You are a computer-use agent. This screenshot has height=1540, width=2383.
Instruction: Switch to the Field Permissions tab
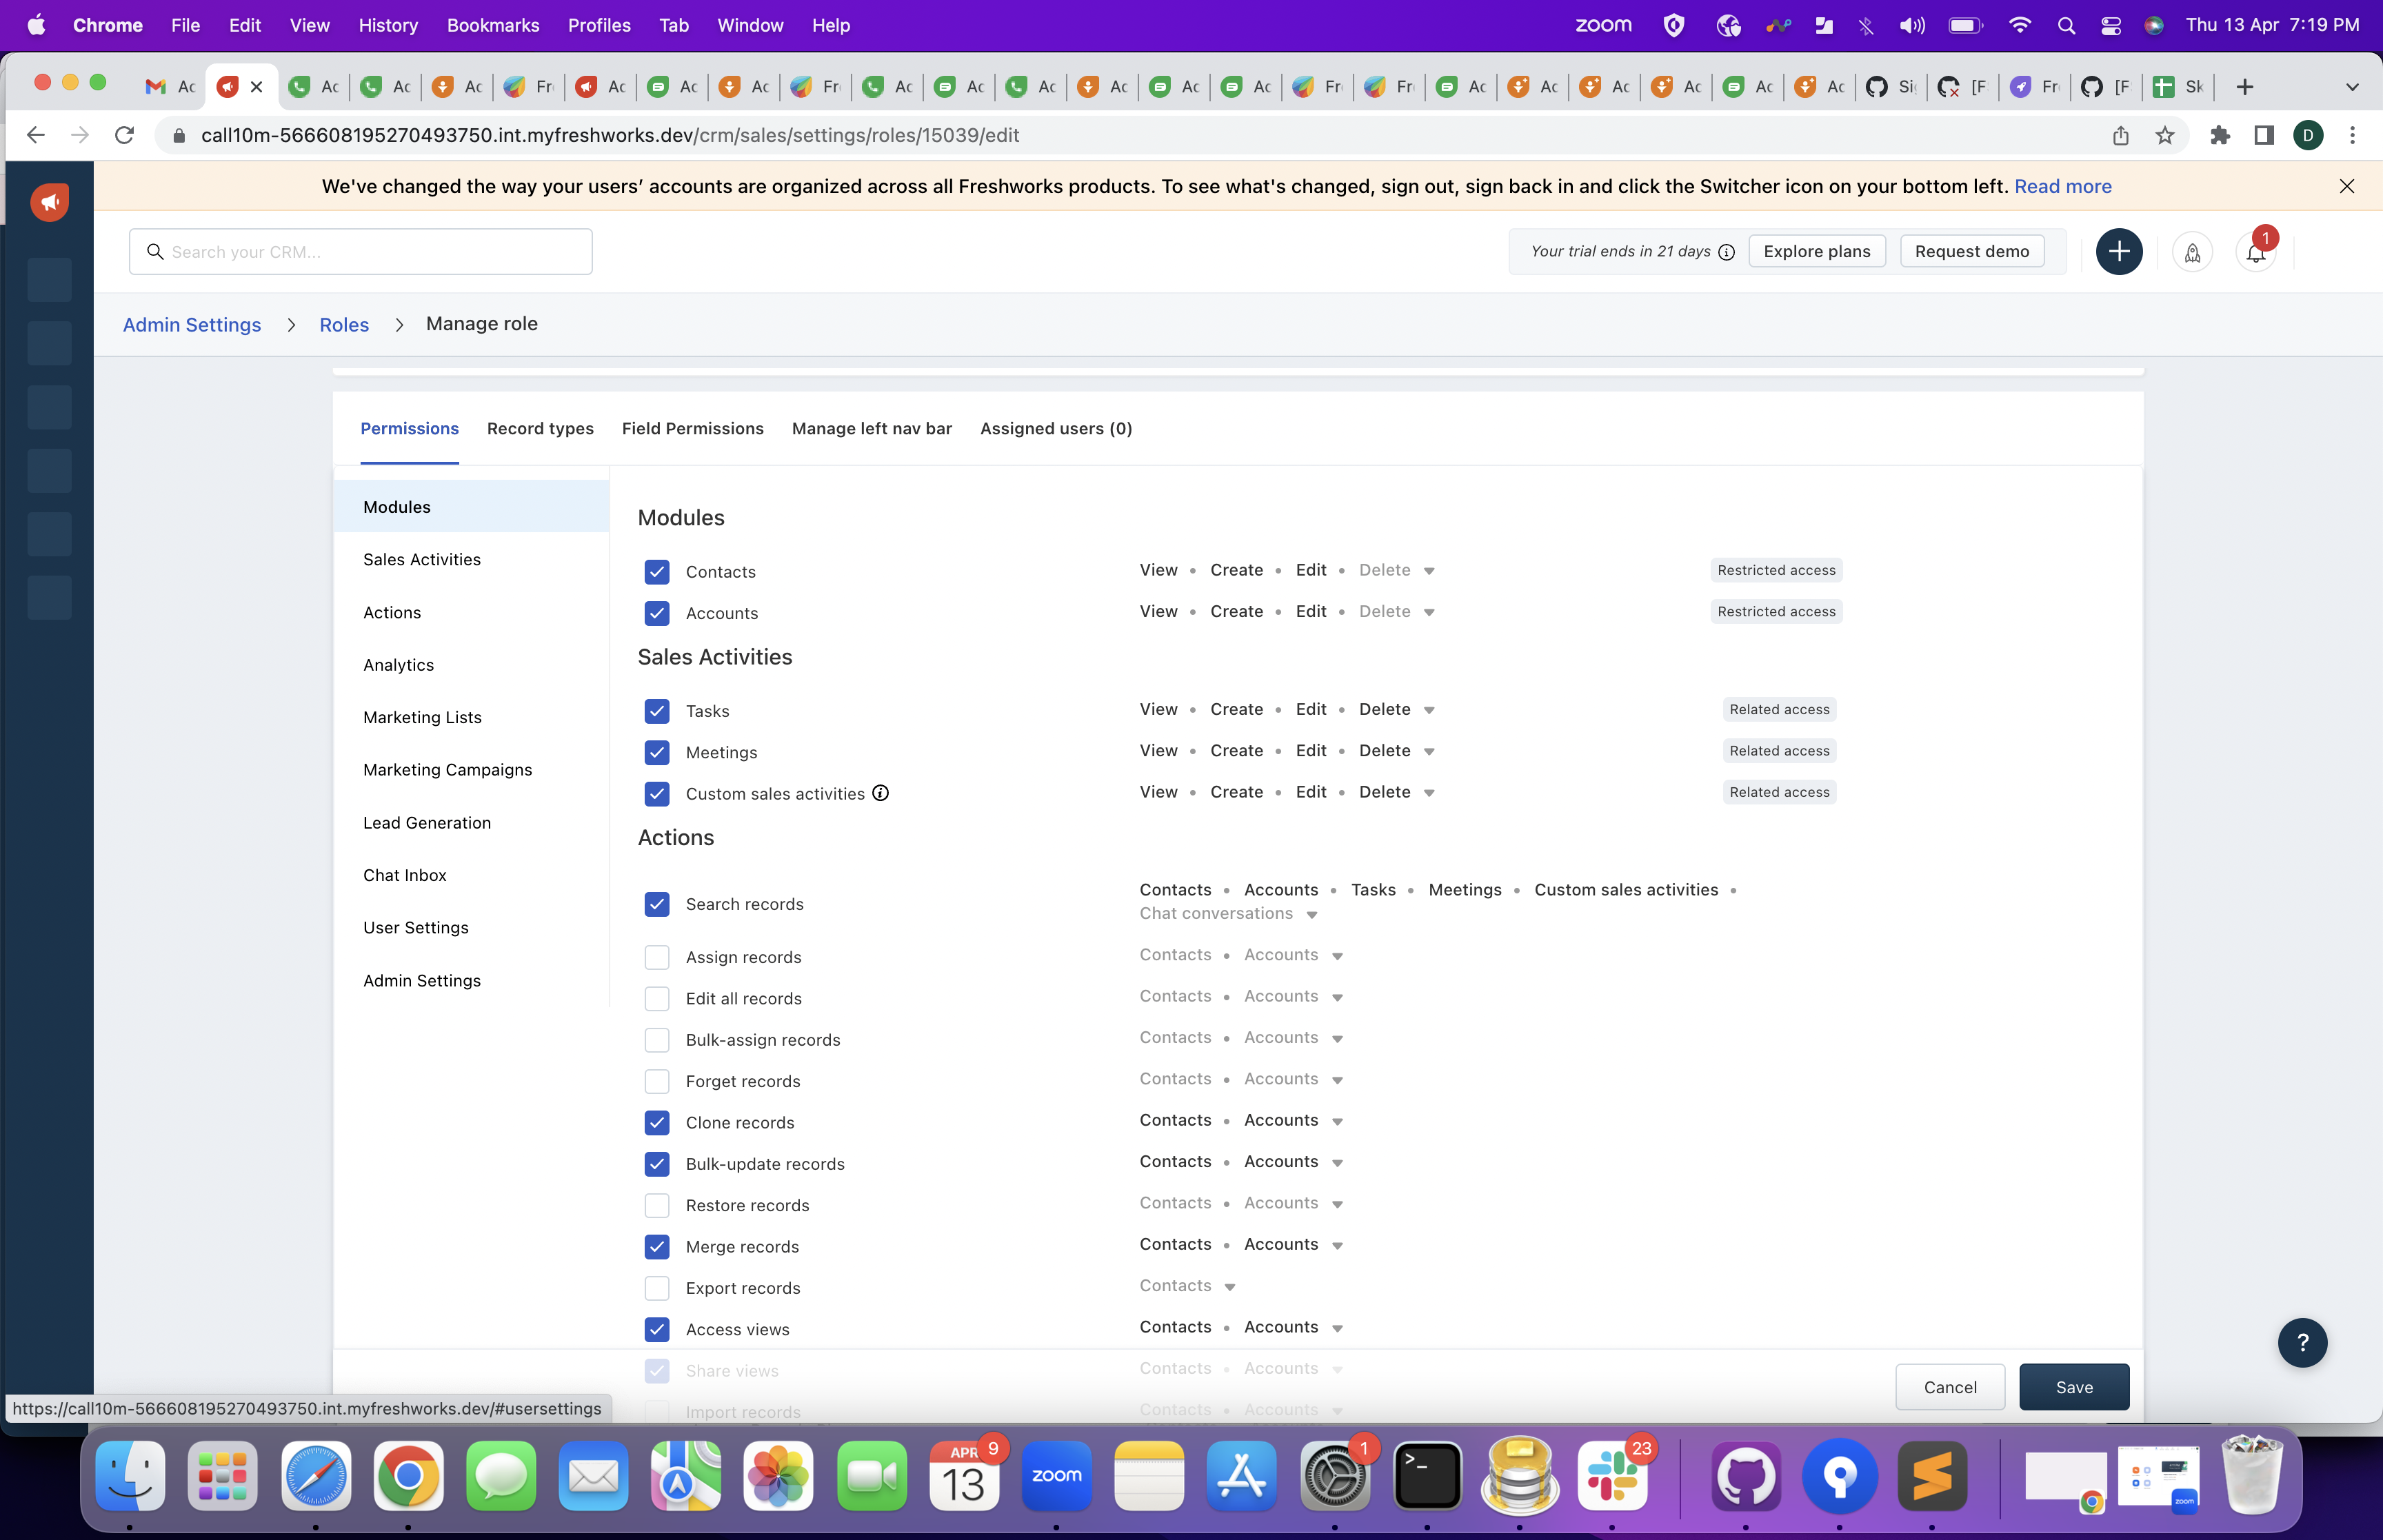click(x=692, y=428)
